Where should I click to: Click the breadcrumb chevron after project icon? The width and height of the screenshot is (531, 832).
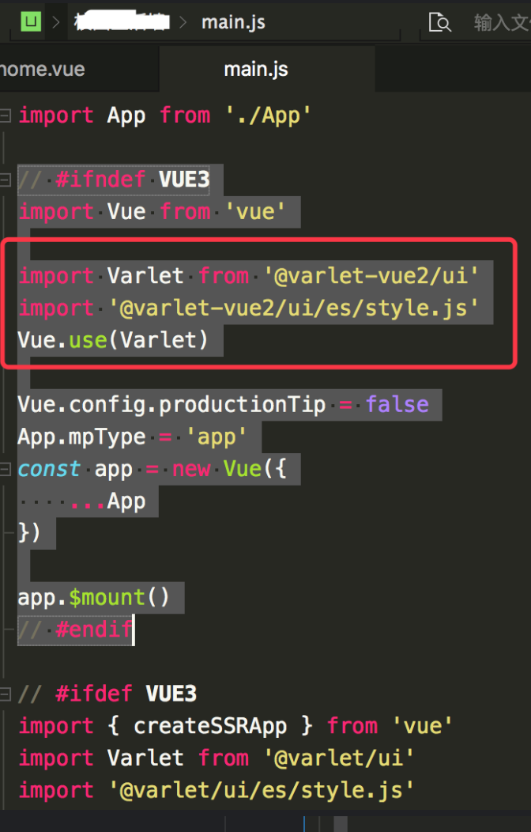click(56, 22)
